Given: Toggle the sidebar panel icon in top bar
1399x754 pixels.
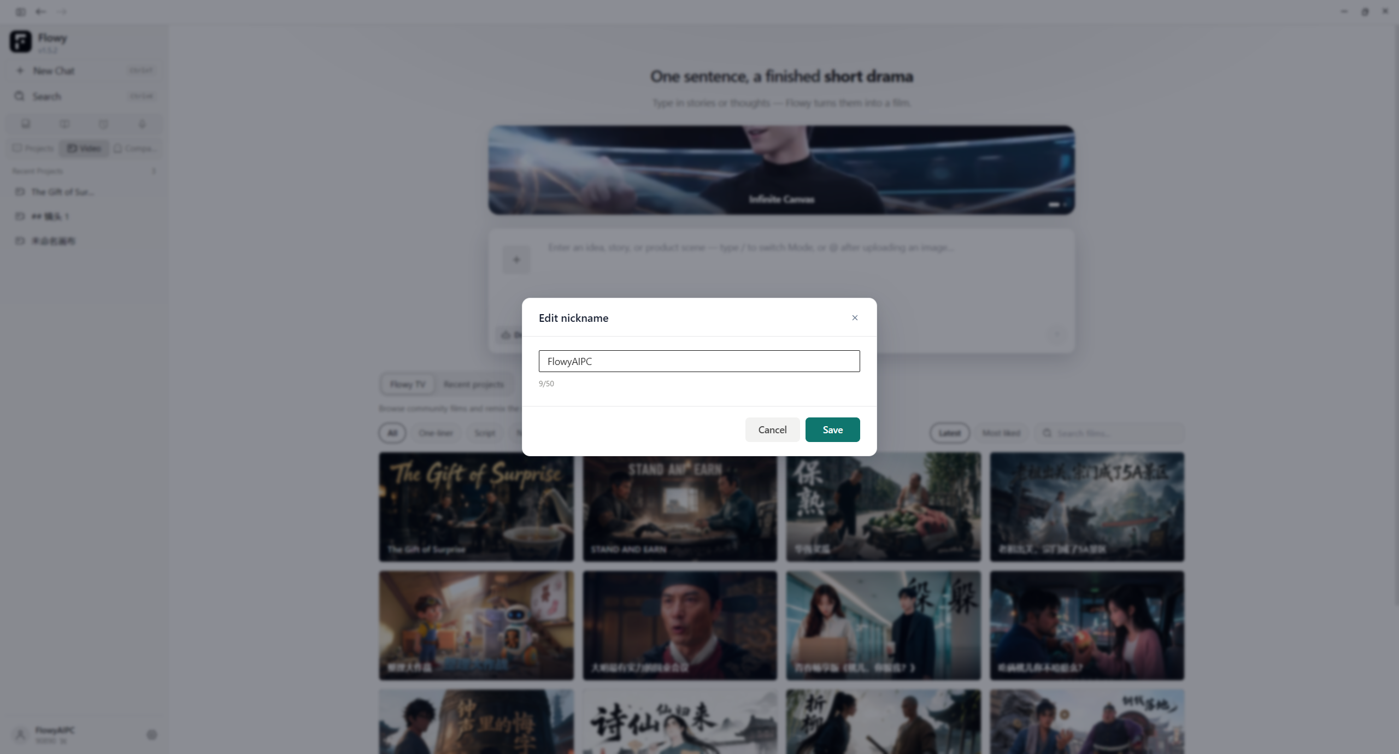Looking at the screenshot, I should (x=21, y=11).
